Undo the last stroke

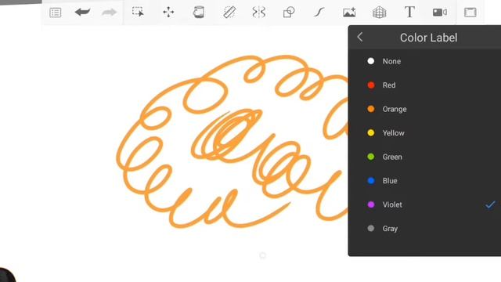pos(82,13)
